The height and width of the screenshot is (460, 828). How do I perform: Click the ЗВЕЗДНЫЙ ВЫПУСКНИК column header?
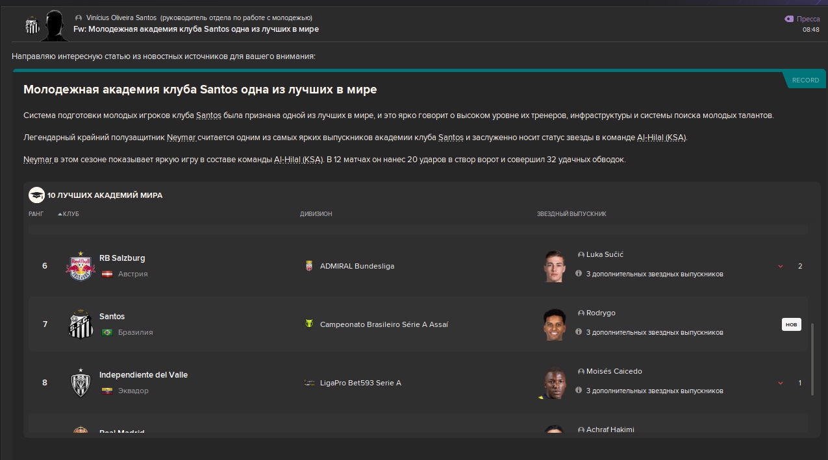click(571, 214)
